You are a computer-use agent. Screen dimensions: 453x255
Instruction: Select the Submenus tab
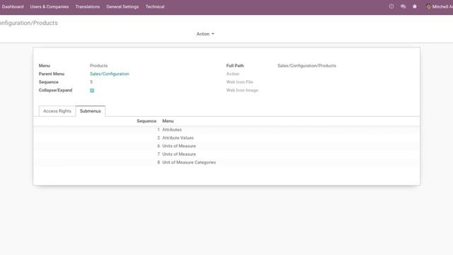91,111
